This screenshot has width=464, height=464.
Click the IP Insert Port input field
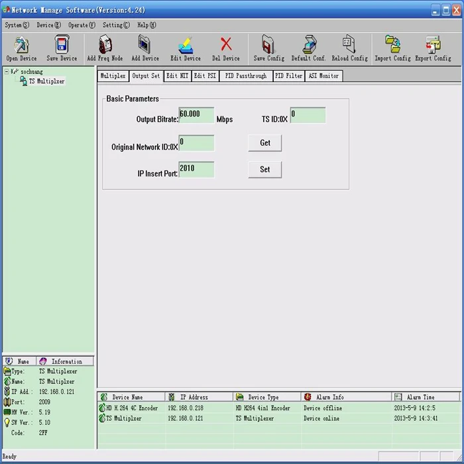tap(196, 170)
